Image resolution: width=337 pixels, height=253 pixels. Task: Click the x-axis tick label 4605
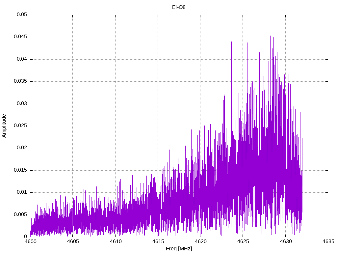pos(73,241)
